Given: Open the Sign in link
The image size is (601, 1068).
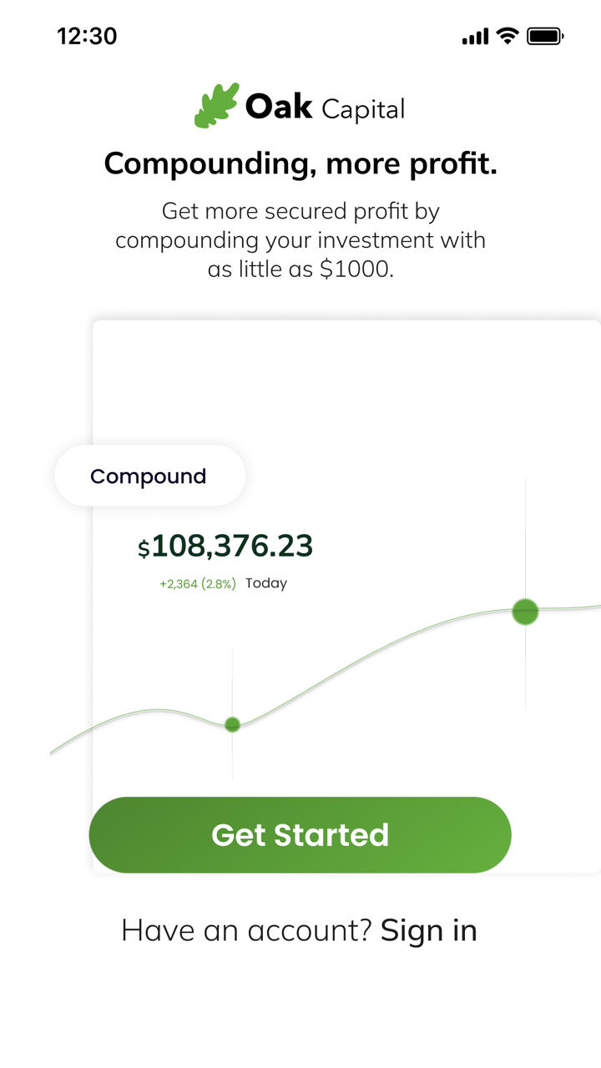Looking at the screenshot, I should (x=429, y=930).
